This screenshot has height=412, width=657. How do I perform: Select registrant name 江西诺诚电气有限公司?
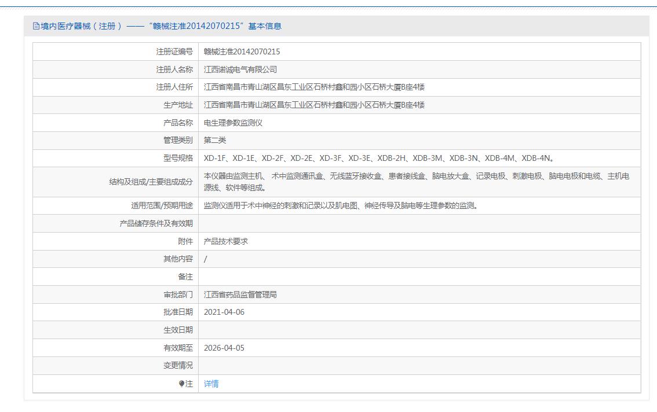[240, 69]
